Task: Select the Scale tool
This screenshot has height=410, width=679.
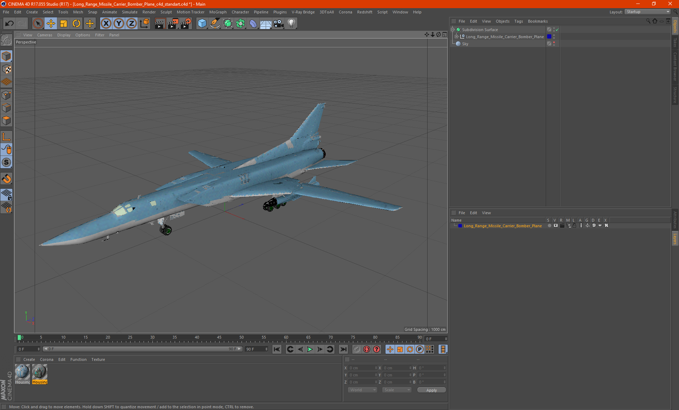Action: click(x=64, y=24)
